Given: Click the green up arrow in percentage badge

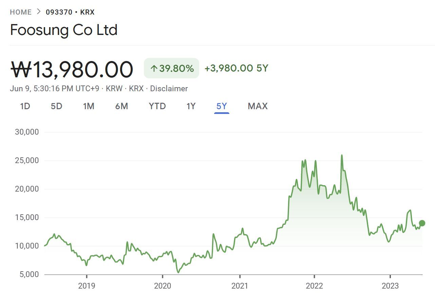Looking at the screenshot, I should (x=154, y=68).
